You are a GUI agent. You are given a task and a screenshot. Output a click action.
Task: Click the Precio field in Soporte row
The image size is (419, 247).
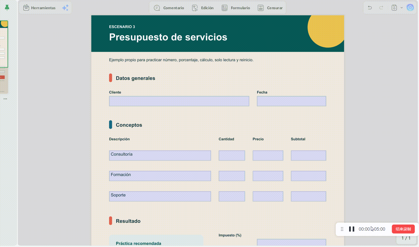268,196
